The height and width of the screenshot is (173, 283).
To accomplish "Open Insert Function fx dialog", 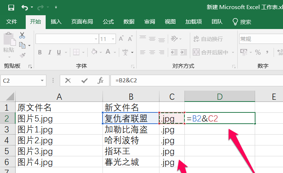I will click(101, 81).
